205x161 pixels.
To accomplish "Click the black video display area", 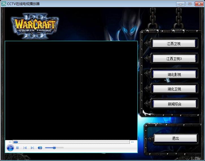I will click(71, 90).
